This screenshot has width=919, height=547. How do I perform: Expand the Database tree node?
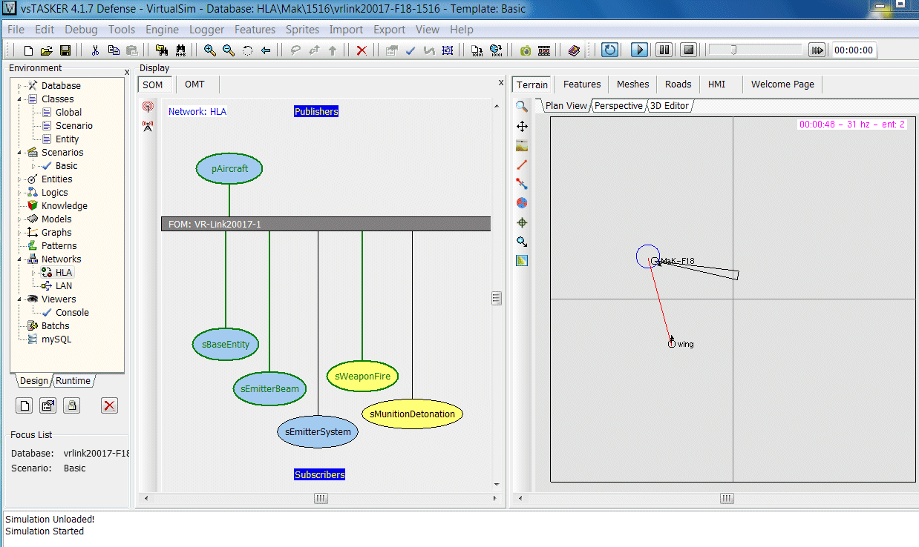20,86
